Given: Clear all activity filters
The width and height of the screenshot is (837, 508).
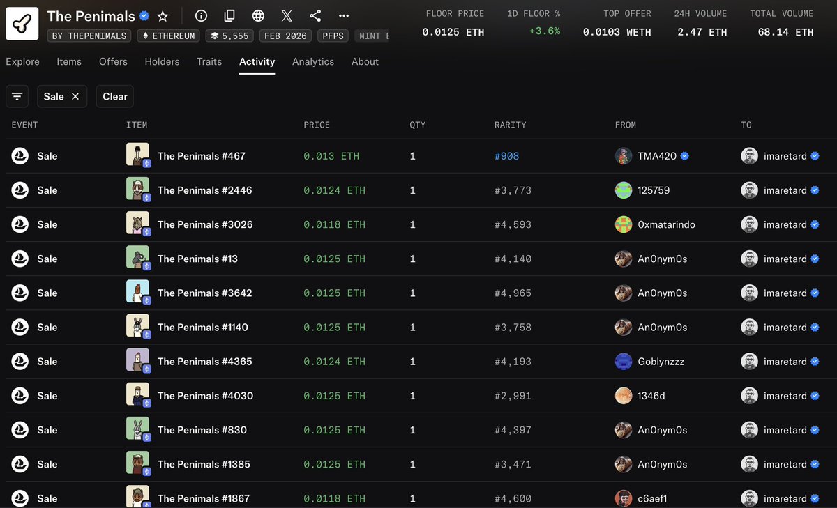Looking at the screenshot, I should click(115, 96).
